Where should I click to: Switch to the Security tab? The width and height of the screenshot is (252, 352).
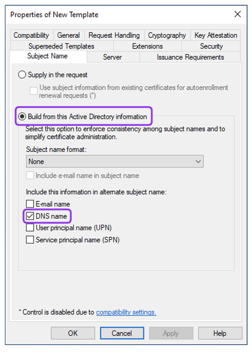pyautogui.click(x=211, y=46)
